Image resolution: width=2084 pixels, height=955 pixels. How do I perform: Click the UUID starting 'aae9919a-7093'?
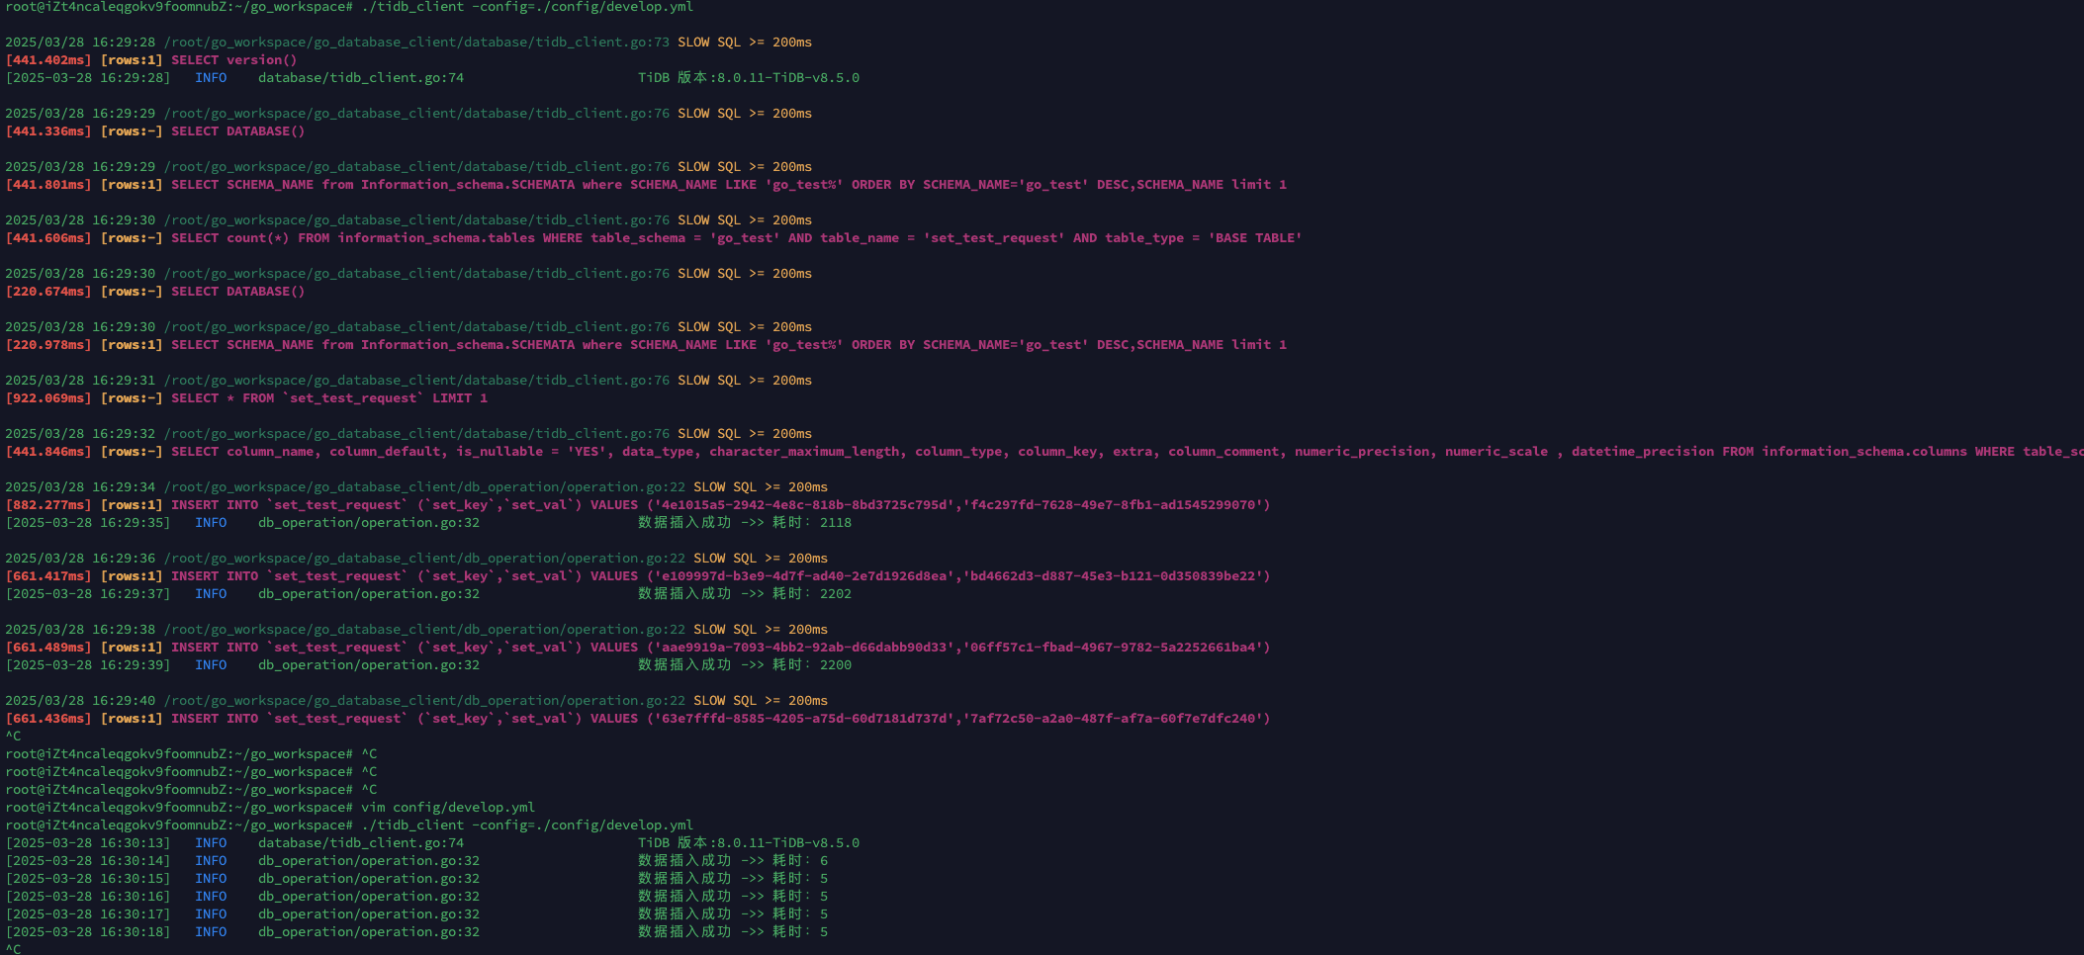click(804, 648)
